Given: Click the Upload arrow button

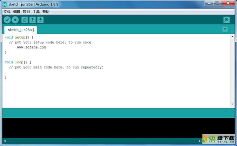Looking at the screenshot, I should (15, 20).
